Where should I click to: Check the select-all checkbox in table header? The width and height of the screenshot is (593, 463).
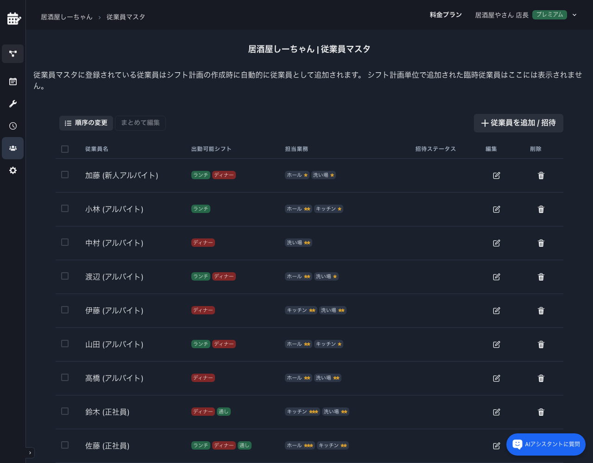pyautogui.click(x=64, y=149)
